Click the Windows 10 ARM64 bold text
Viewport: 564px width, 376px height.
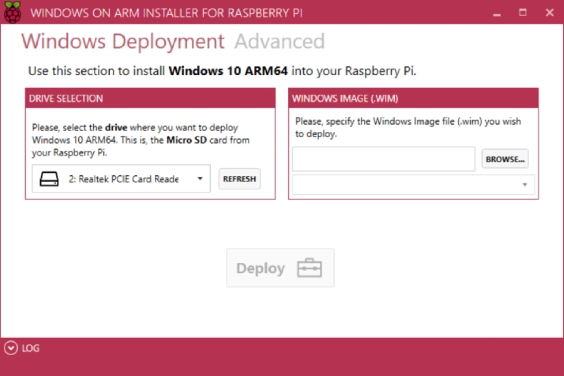228,71
